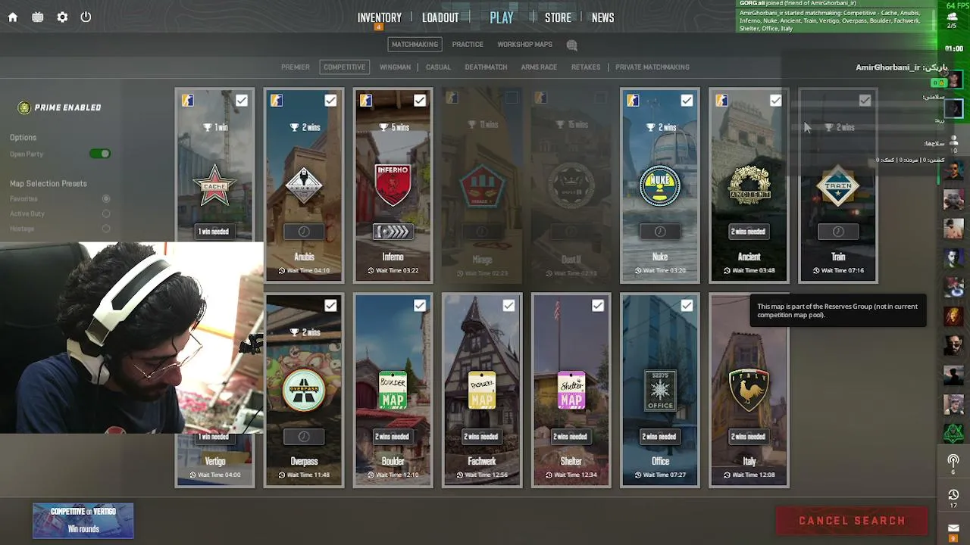This screenshot has height=545, width=970.
Task: Select the Retakes game mode
Action: [x=586, y=67]
